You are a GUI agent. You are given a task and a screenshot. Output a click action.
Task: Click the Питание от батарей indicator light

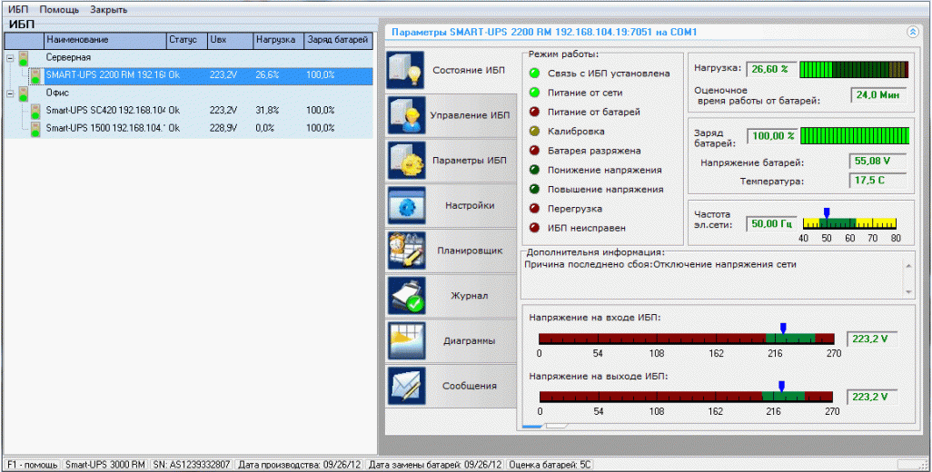535,112
